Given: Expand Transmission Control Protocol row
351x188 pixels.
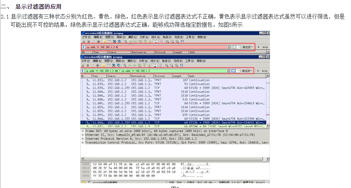Looking at the screenshot, I should (x=82, y=142).
